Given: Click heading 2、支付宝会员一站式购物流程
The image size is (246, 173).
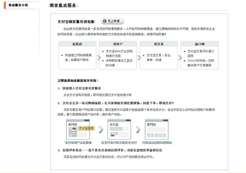Looking at the screenshot, I should (x=116, y=103).
